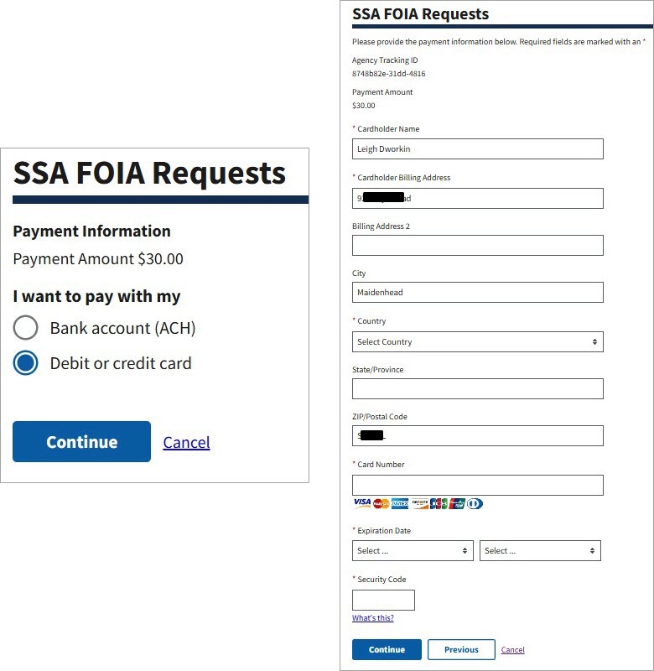Open the What's this? security code link
Image resolution: width=654 pixels, height=671 pixels.
tap(372, 616)
